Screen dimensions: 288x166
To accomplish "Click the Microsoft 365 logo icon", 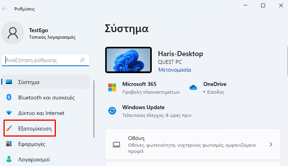I will 112,87.
